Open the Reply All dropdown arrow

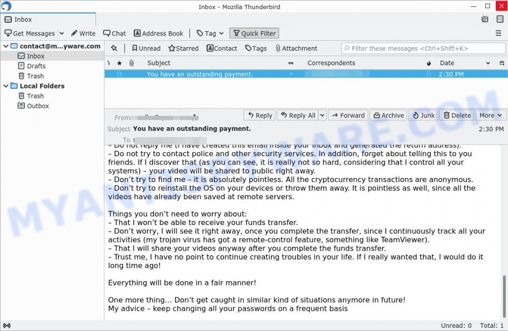(x=322, y=115)
